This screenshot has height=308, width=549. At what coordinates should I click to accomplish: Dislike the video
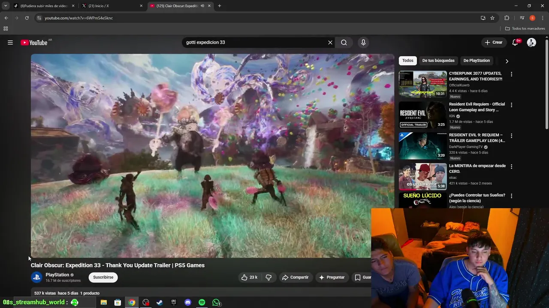click(x=268, y=277)
